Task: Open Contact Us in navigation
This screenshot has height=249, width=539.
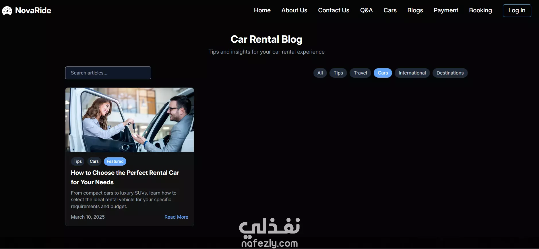Action: point(334,10)
